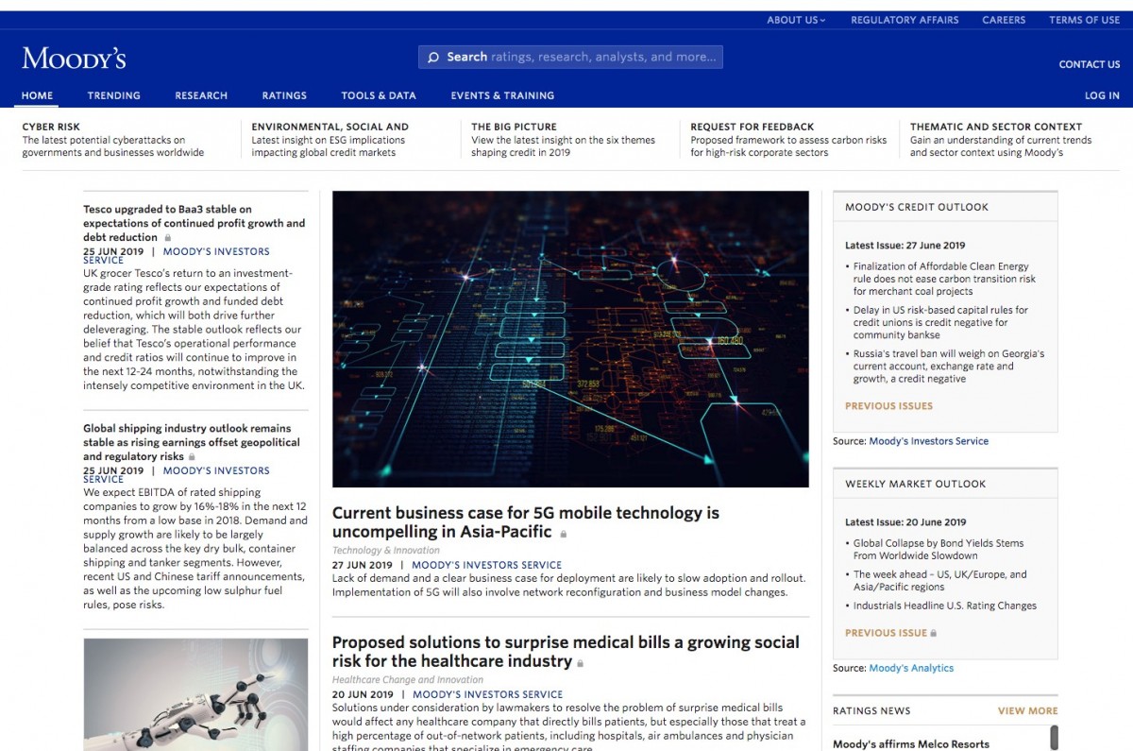Focus the search ratings and research field

pos(570,57)
